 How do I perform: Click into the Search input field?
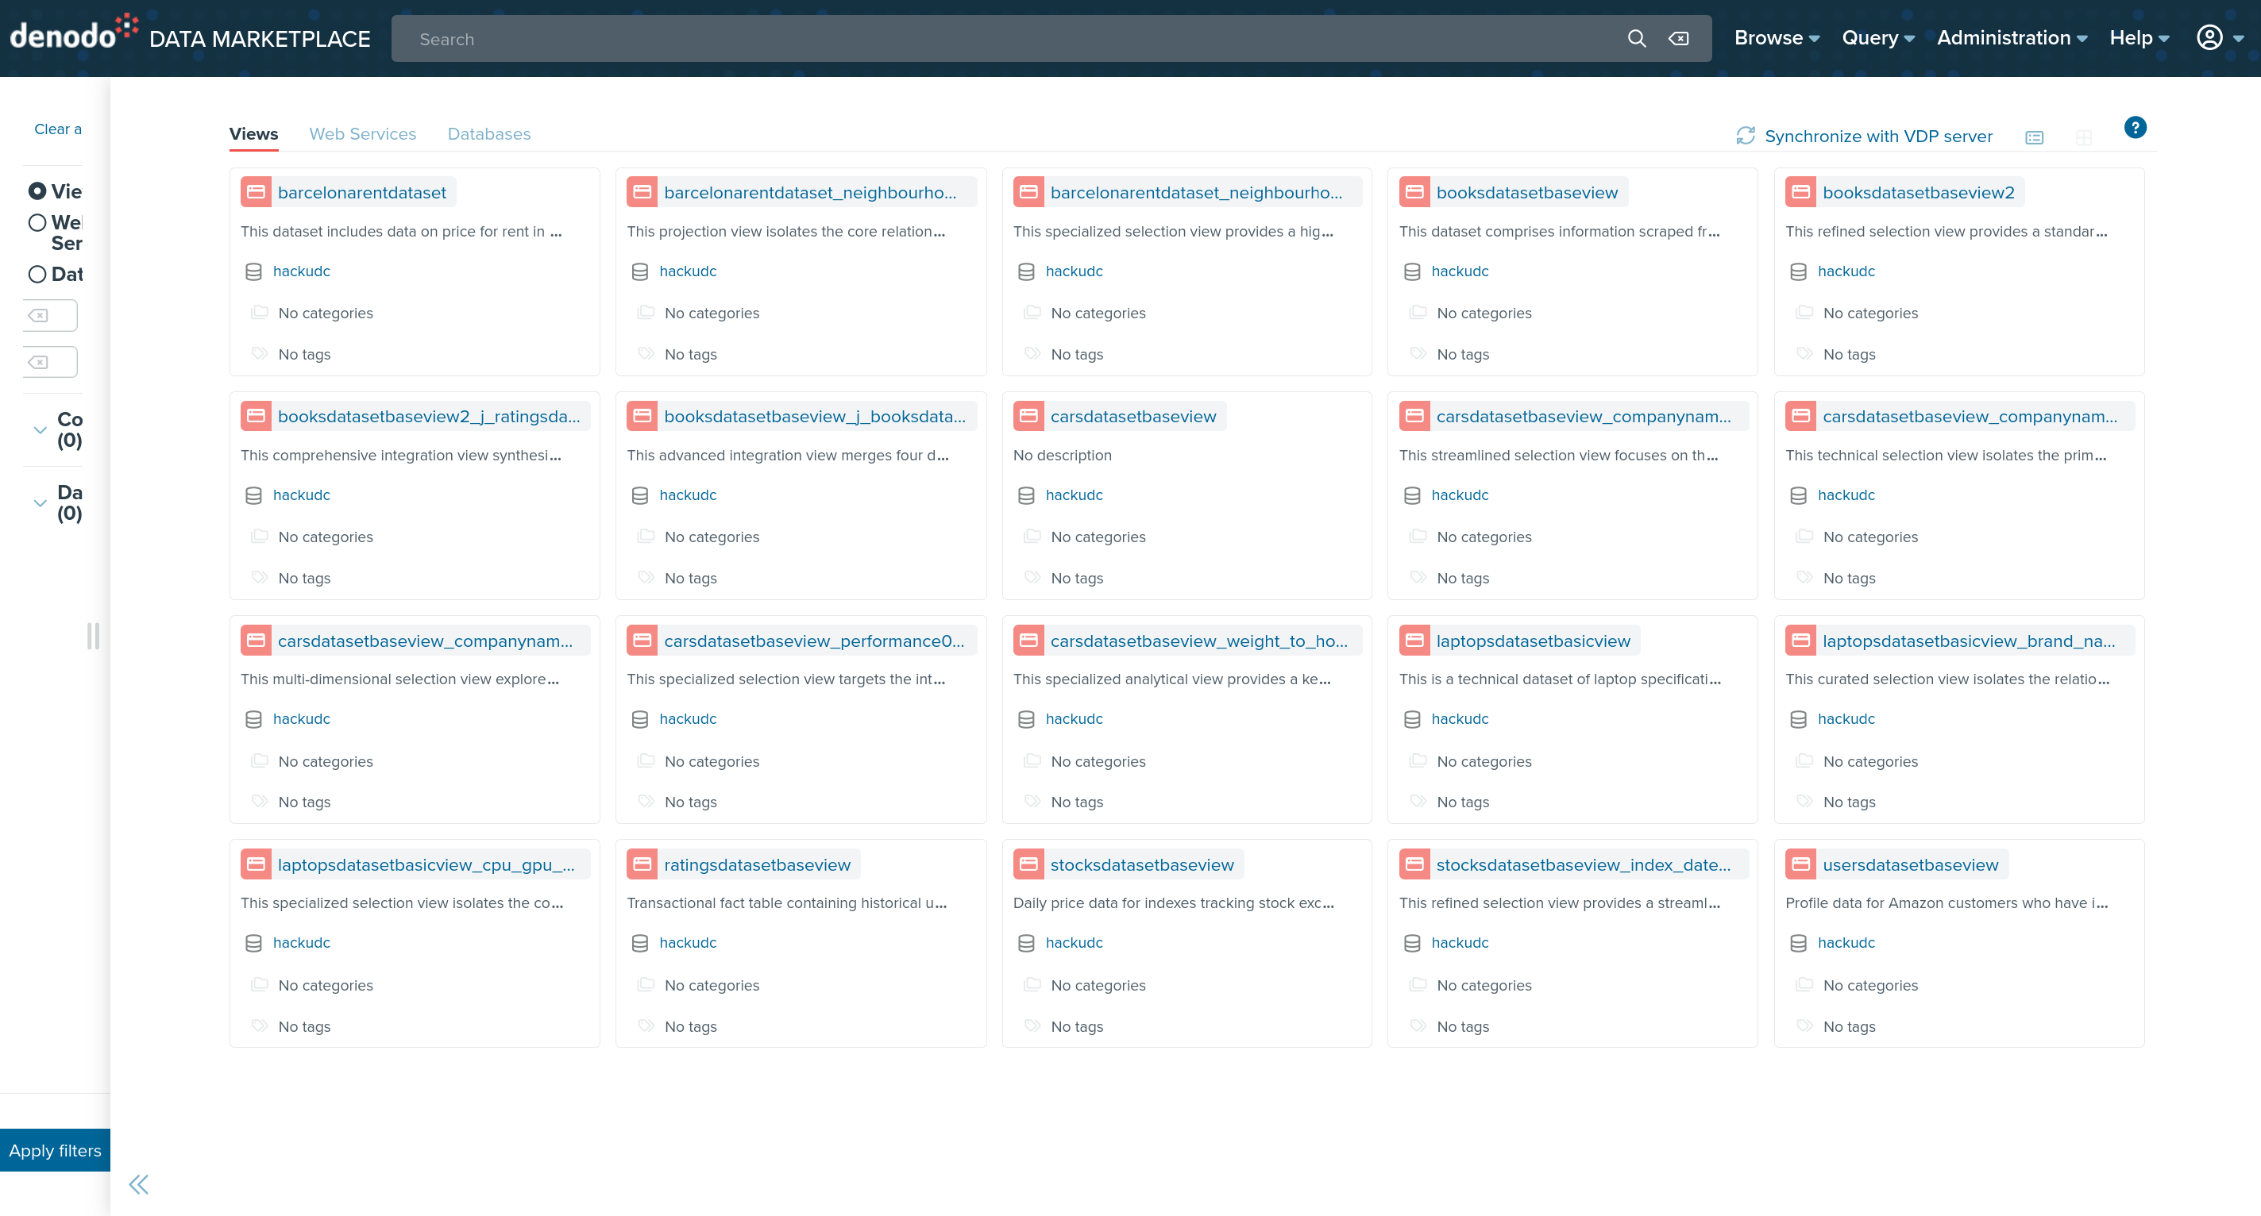coord(1009,39)
